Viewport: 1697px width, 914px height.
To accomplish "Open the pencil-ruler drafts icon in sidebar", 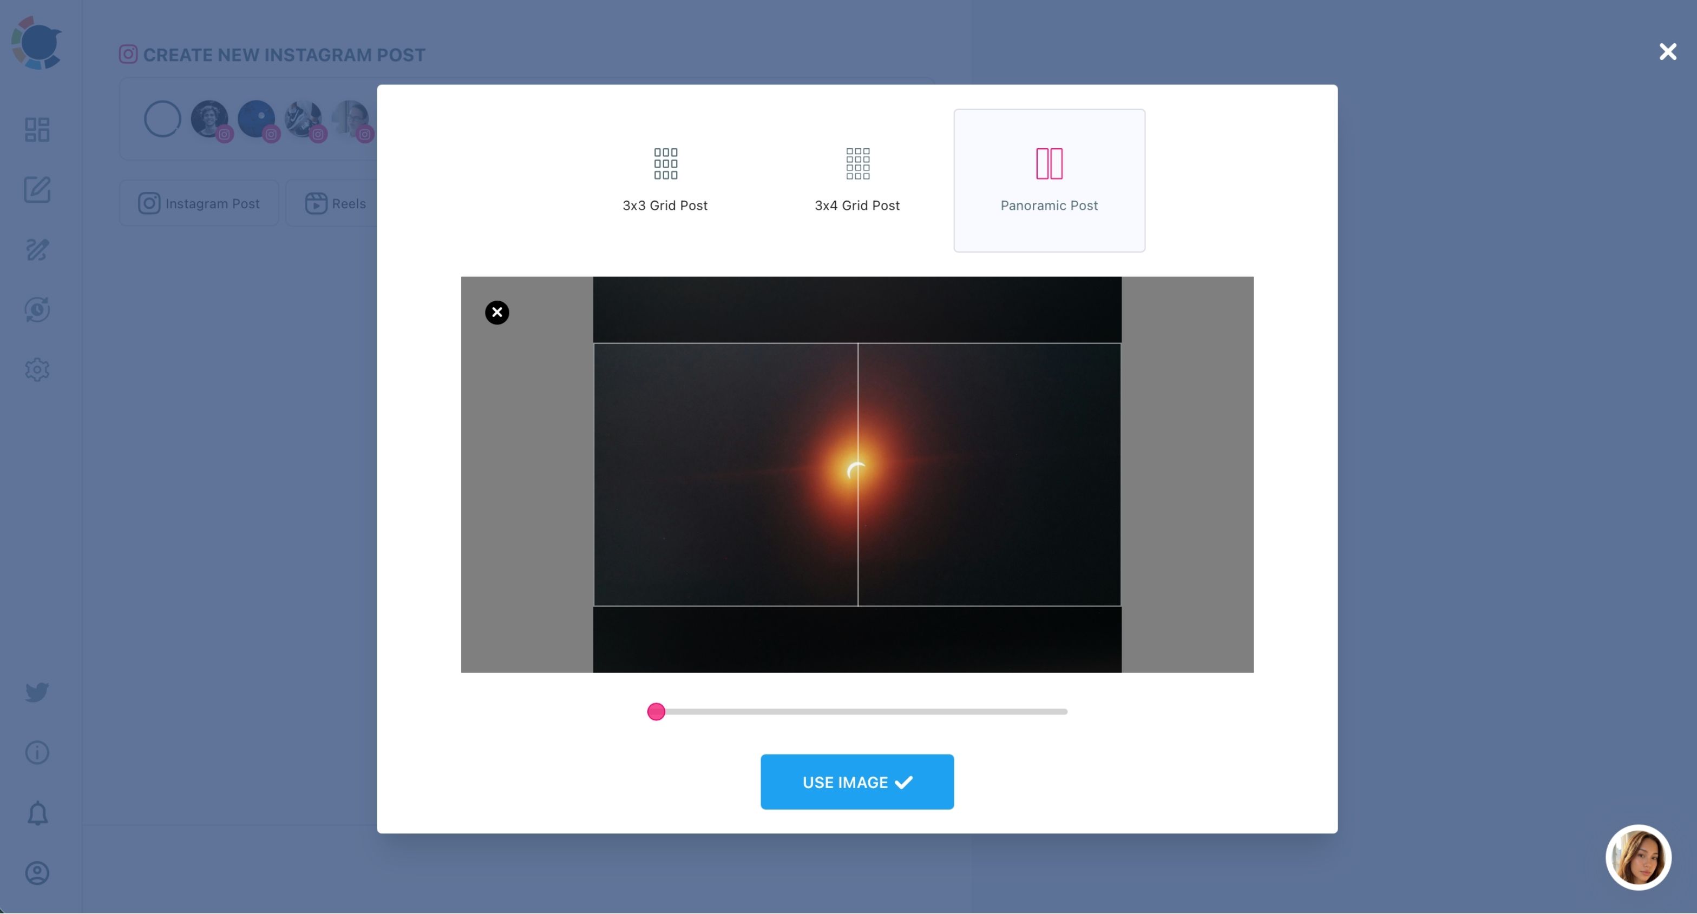I will tap(37, 249).
